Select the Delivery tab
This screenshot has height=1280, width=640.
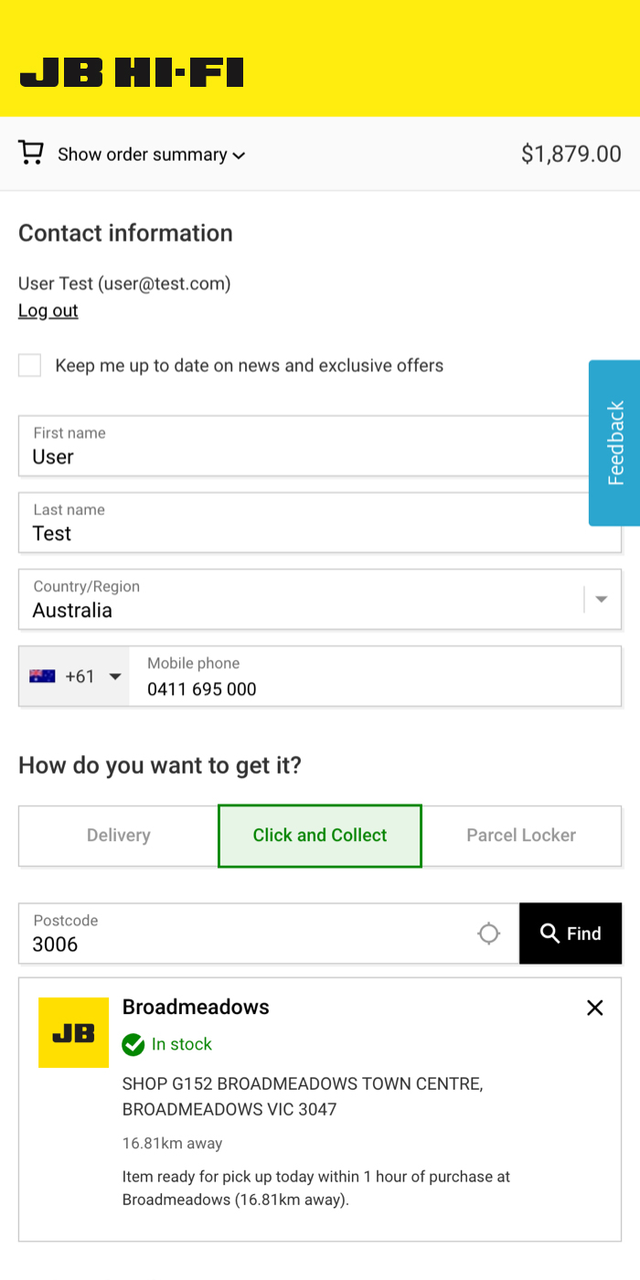tap(119, 836)
